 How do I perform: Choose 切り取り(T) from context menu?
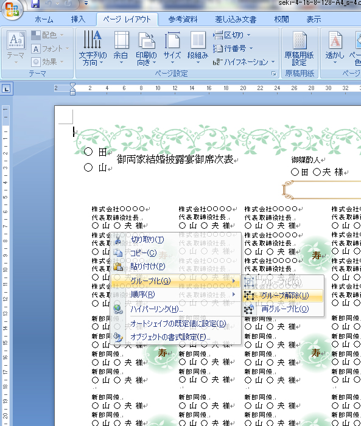(x=175, y=240)
